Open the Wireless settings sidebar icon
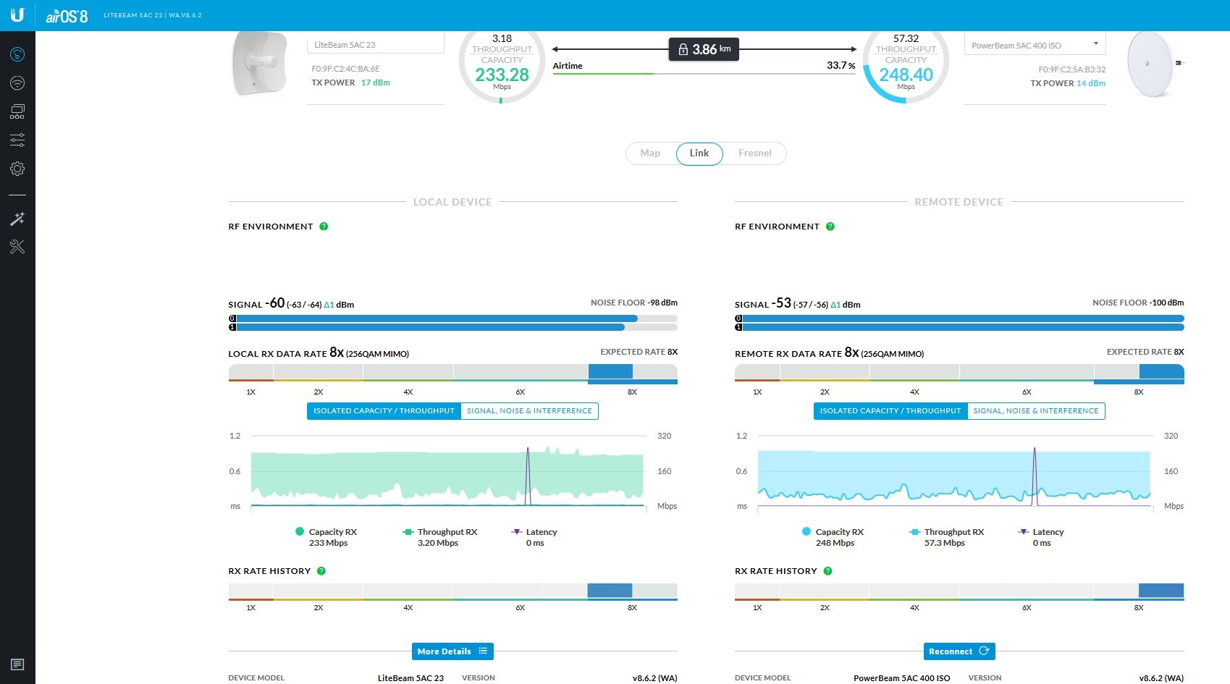1230x684 pixels. [17, 83]
